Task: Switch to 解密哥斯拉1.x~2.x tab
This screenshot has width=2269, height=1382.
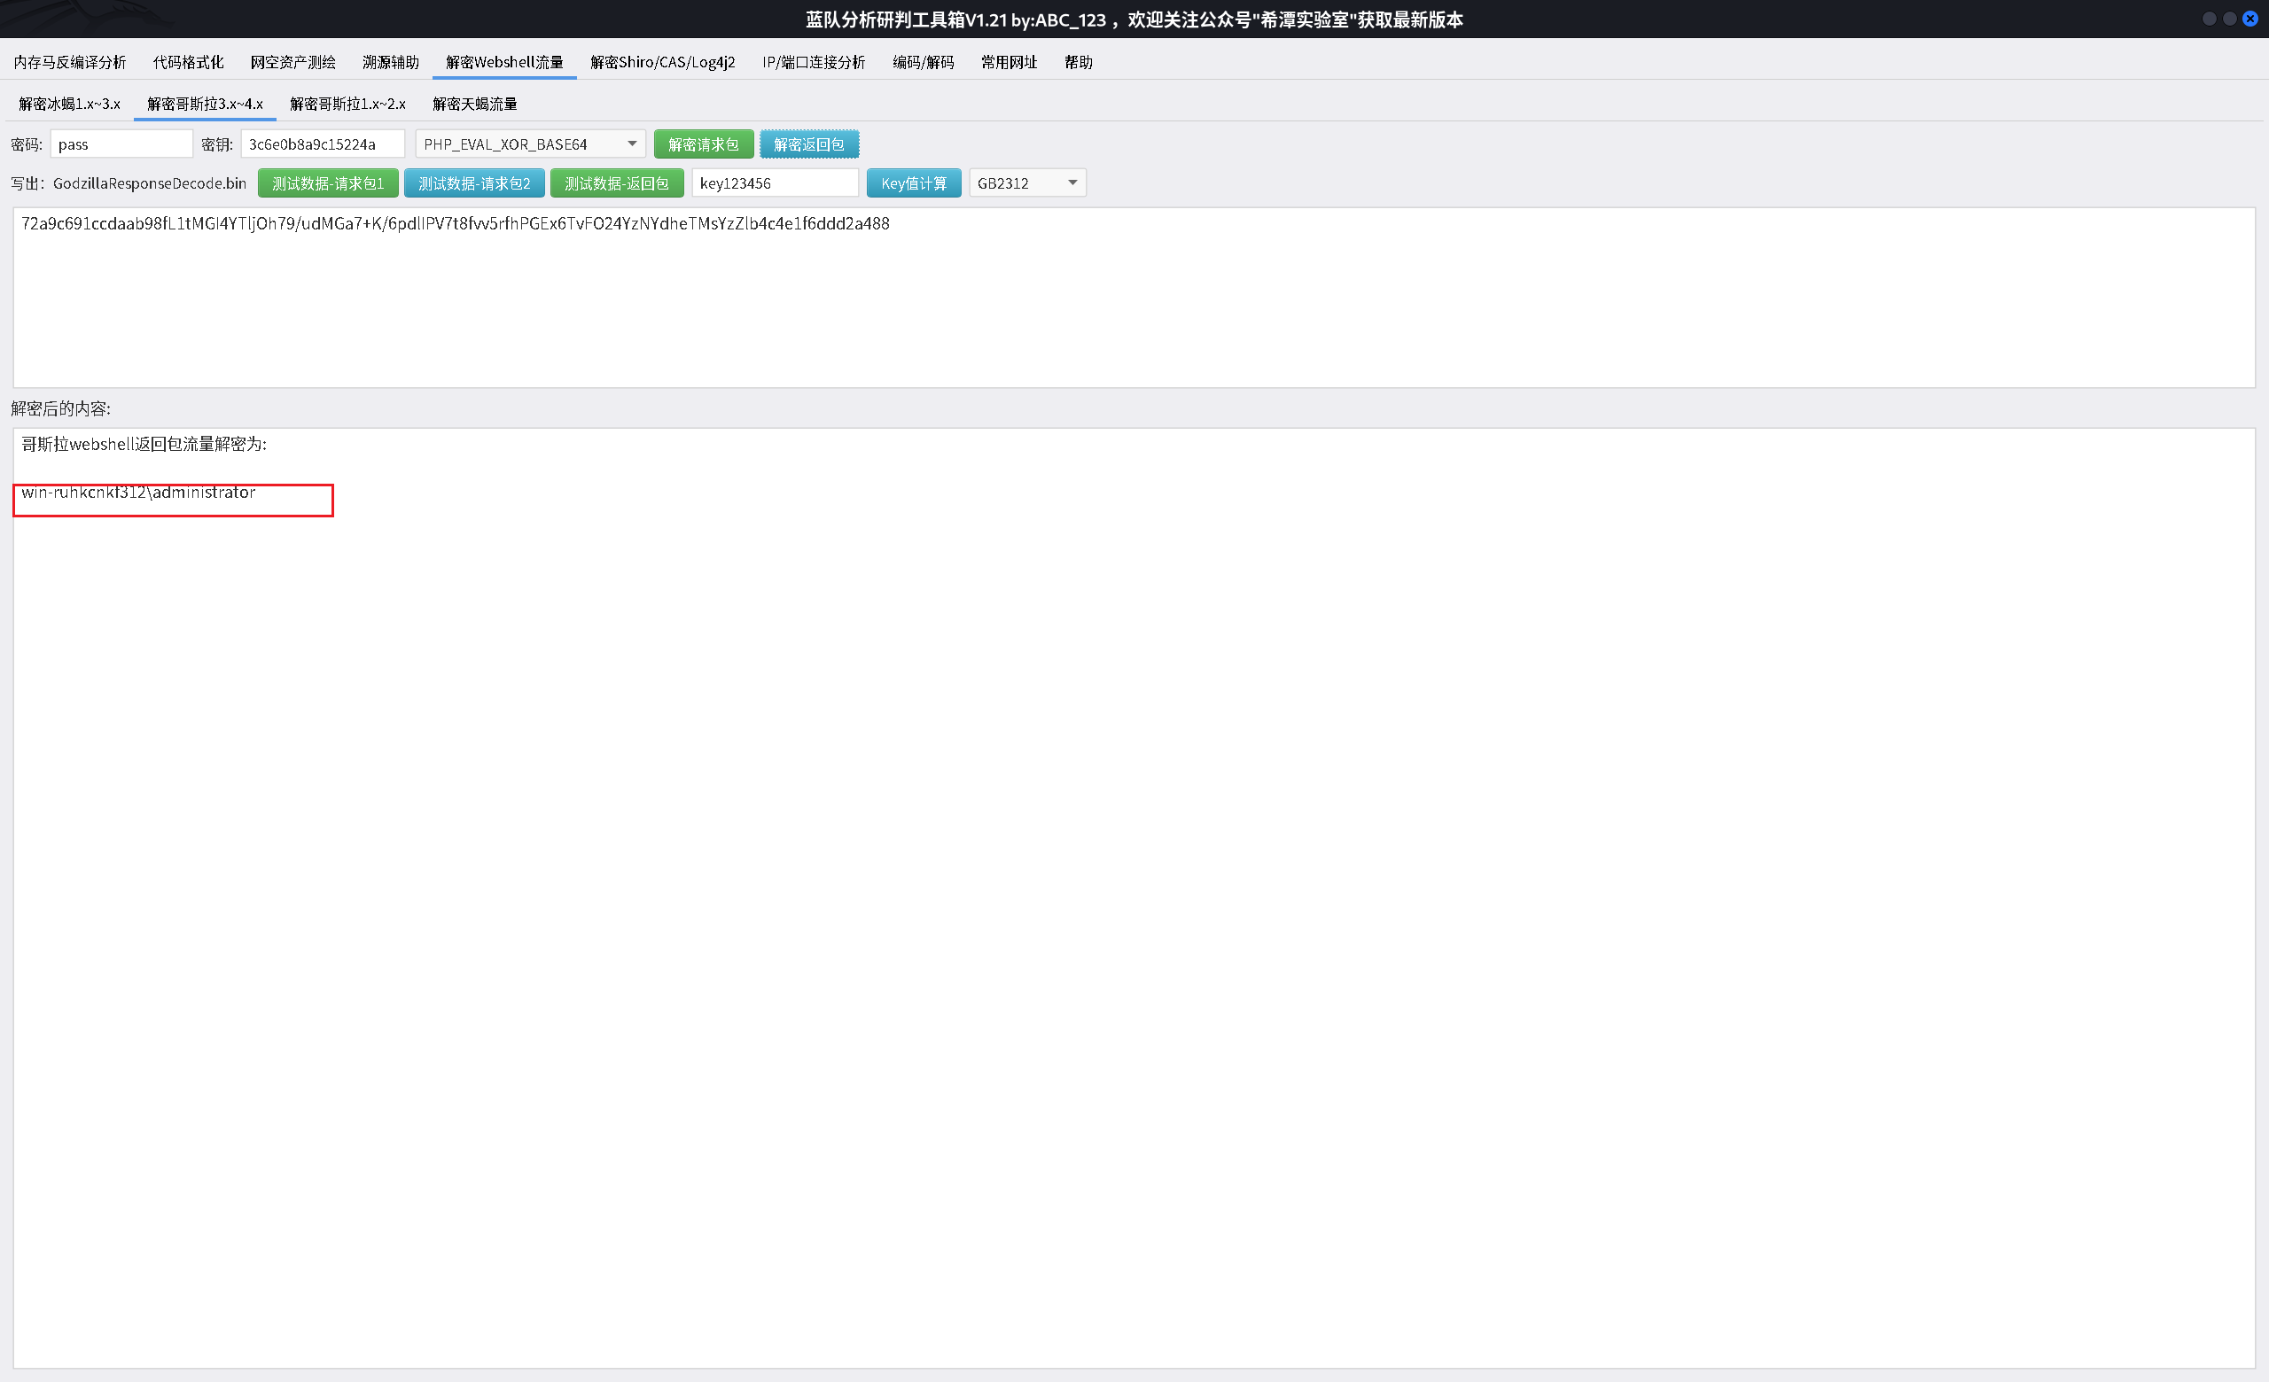Action: pyautogui.click(x=347, y=104)
